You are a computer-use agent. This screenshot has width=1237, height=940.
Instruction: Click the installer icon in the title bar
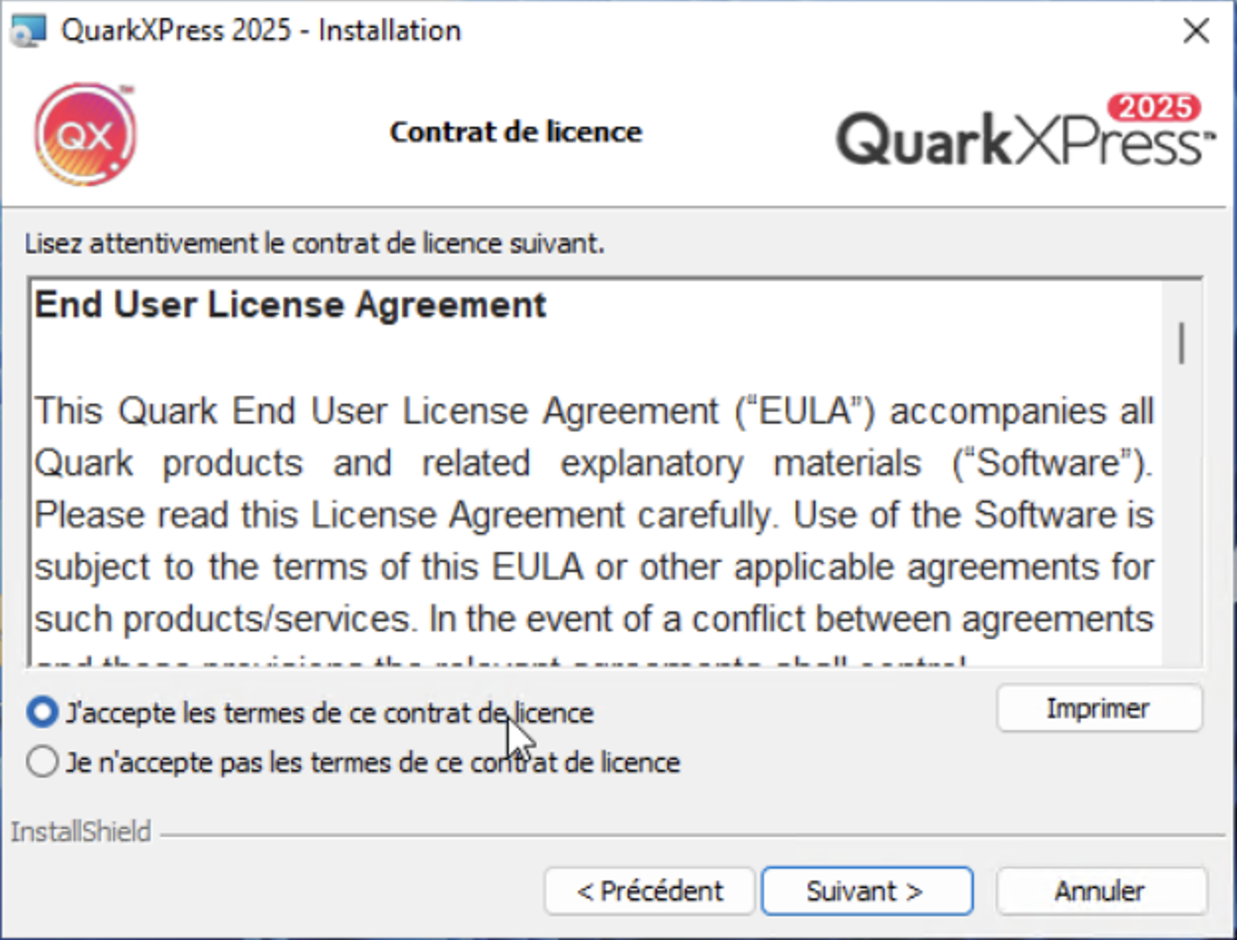27,30
